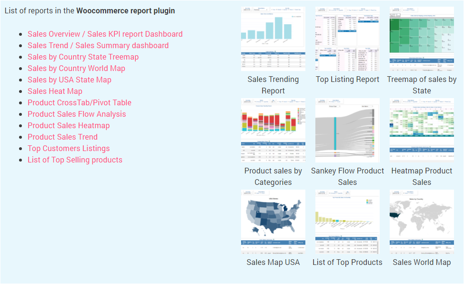Screen dimensions: 464x284
Task: Click the 'Sankey Flow Product Sales' caption
Action: point(347,176)
